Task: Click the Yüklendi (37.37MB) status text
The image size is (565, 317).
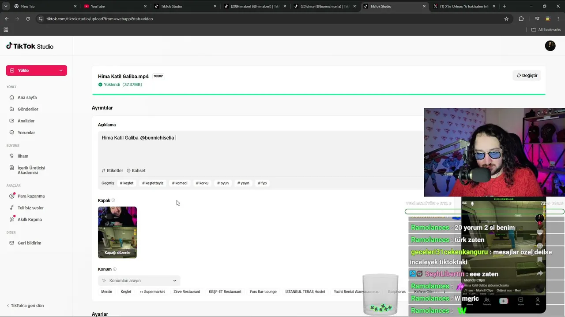Action: (x=120, y=85)
